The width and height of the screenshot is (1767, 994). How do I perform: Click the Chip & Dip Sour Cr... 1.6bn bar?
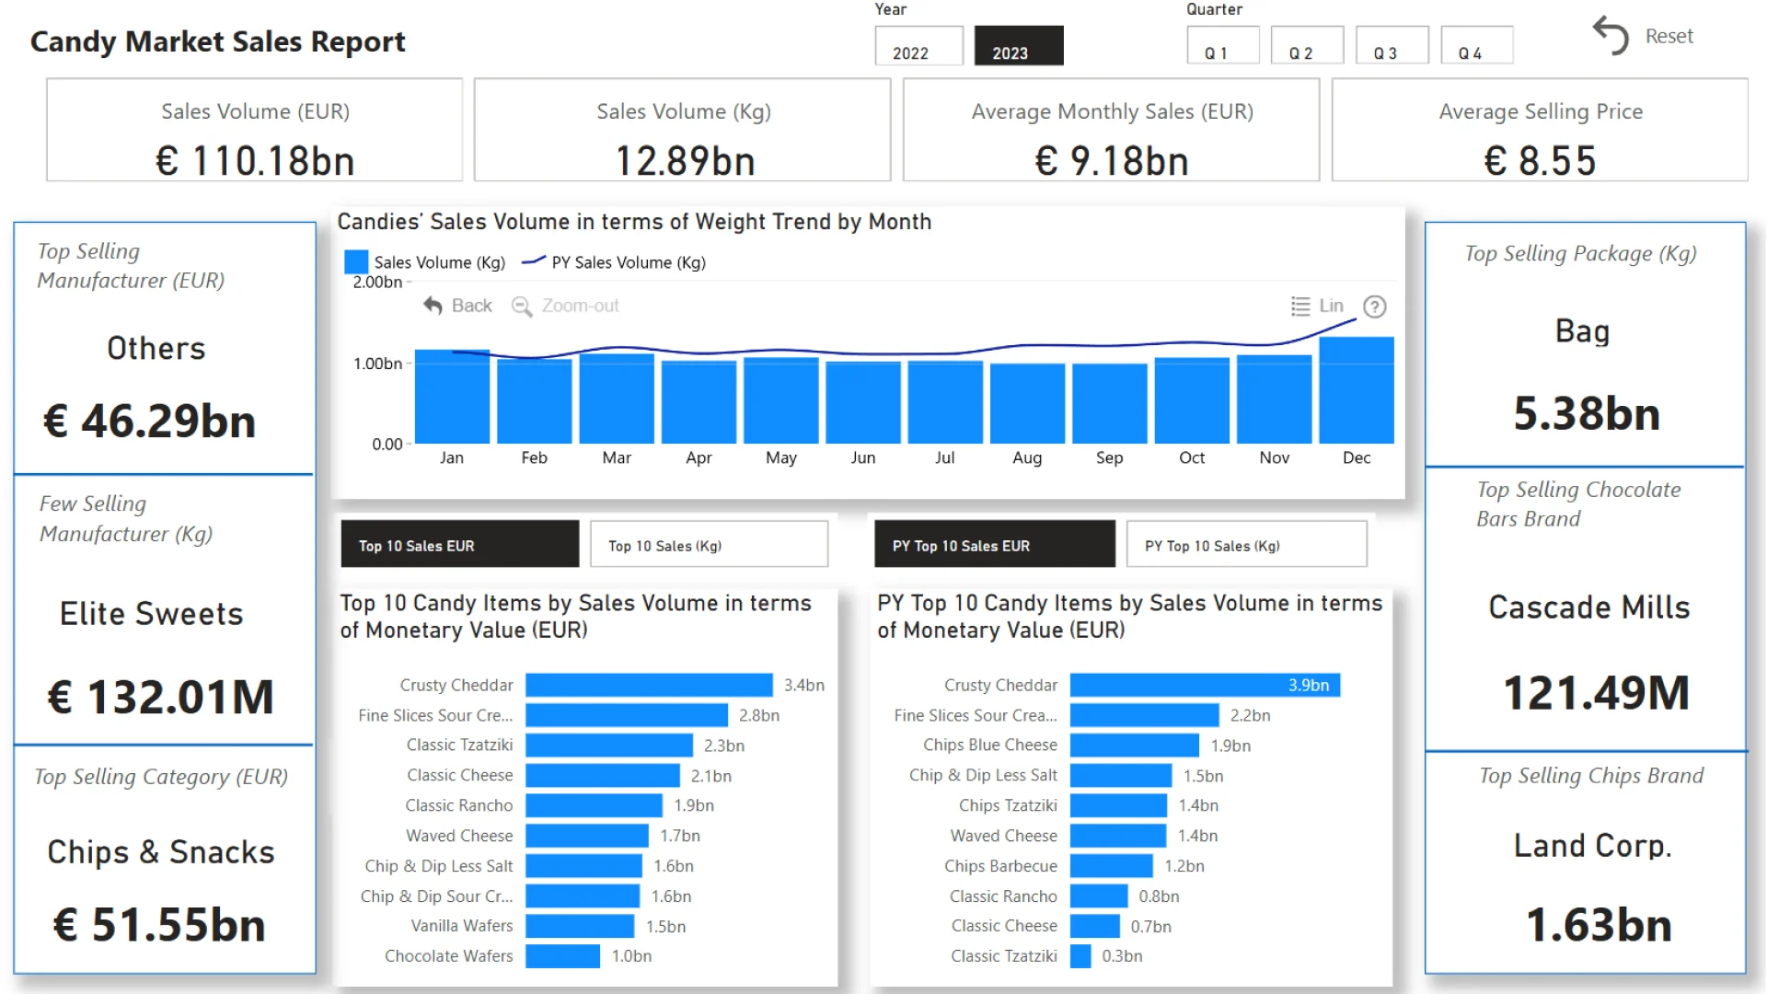[583, 896]
